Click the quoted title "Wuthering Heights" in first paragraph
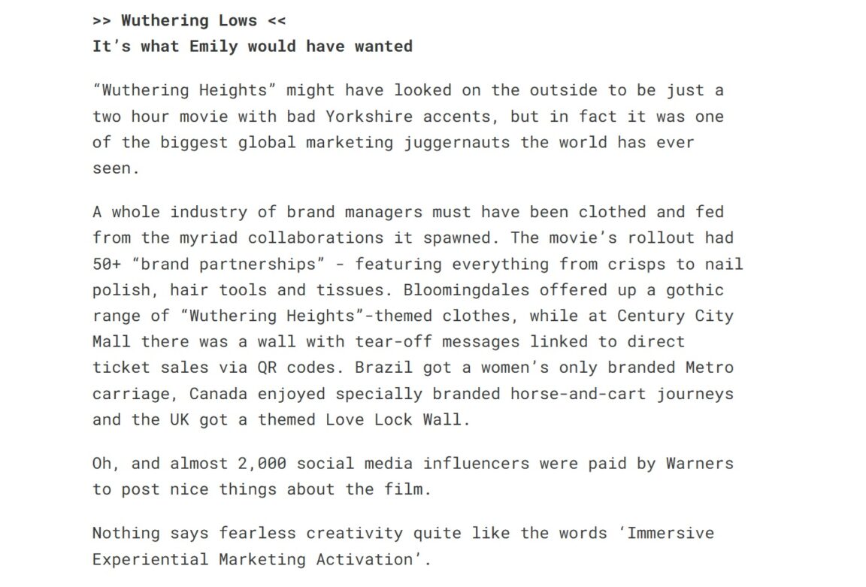The image size is (866, 587). [184, 91]
